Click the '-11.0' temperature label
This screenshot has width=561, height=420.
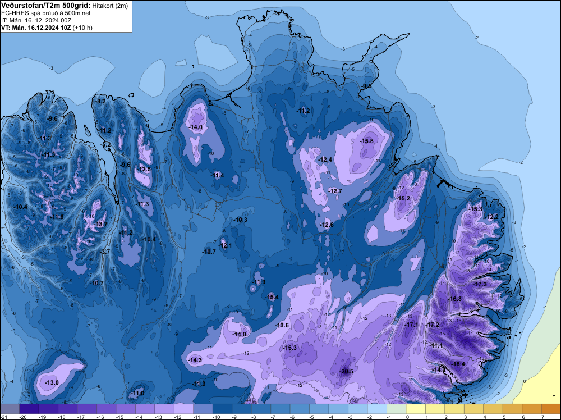[x=138, y=393]
